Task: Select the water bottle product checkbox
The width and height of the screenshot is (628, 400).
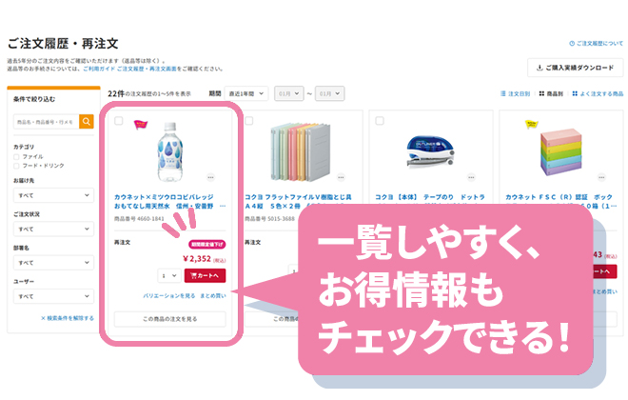Action: [119, 121]
